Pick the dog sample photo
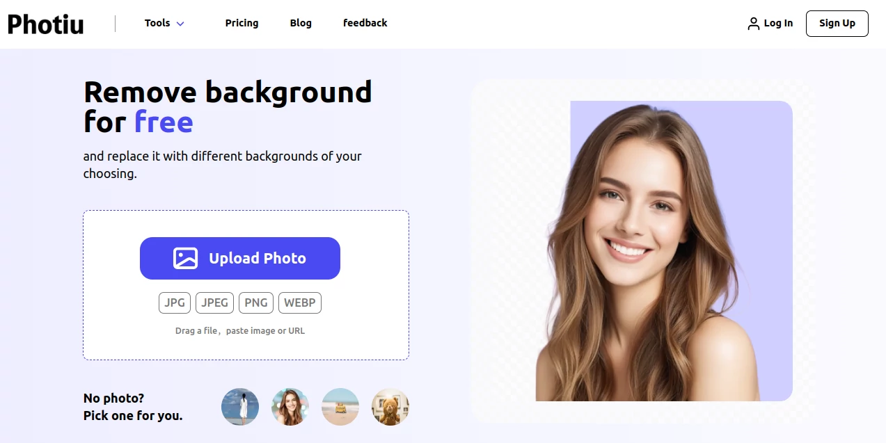The image size is (886, 443). pyautogui.click(x=390, y=407)
